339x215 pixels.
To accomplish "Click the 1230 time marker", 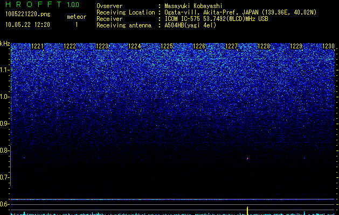I will [328, 46].
